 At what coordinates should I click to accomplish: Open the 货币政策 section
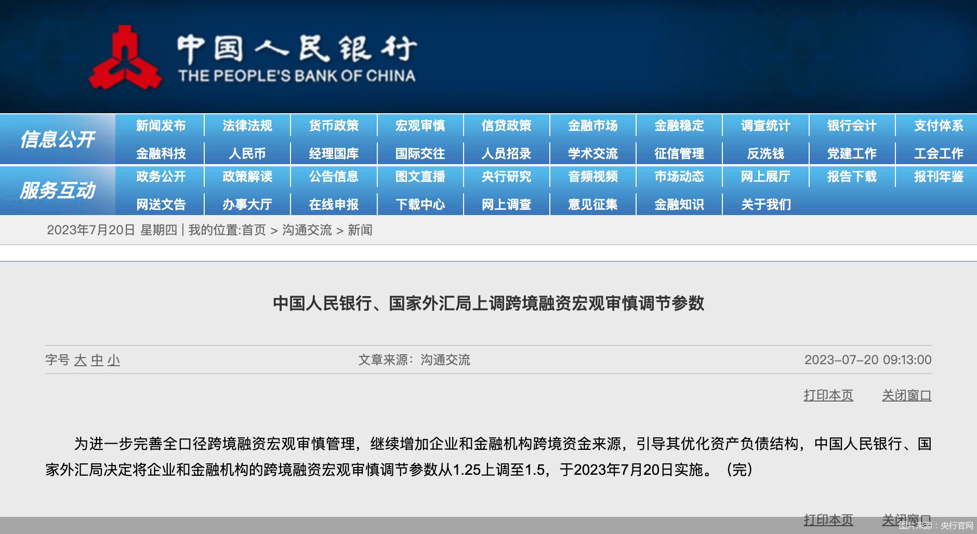click(334, 126)
